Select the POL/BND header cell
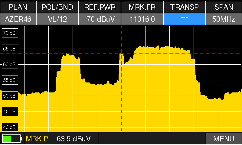The image size is (242, 145). [x=57, y=7]
